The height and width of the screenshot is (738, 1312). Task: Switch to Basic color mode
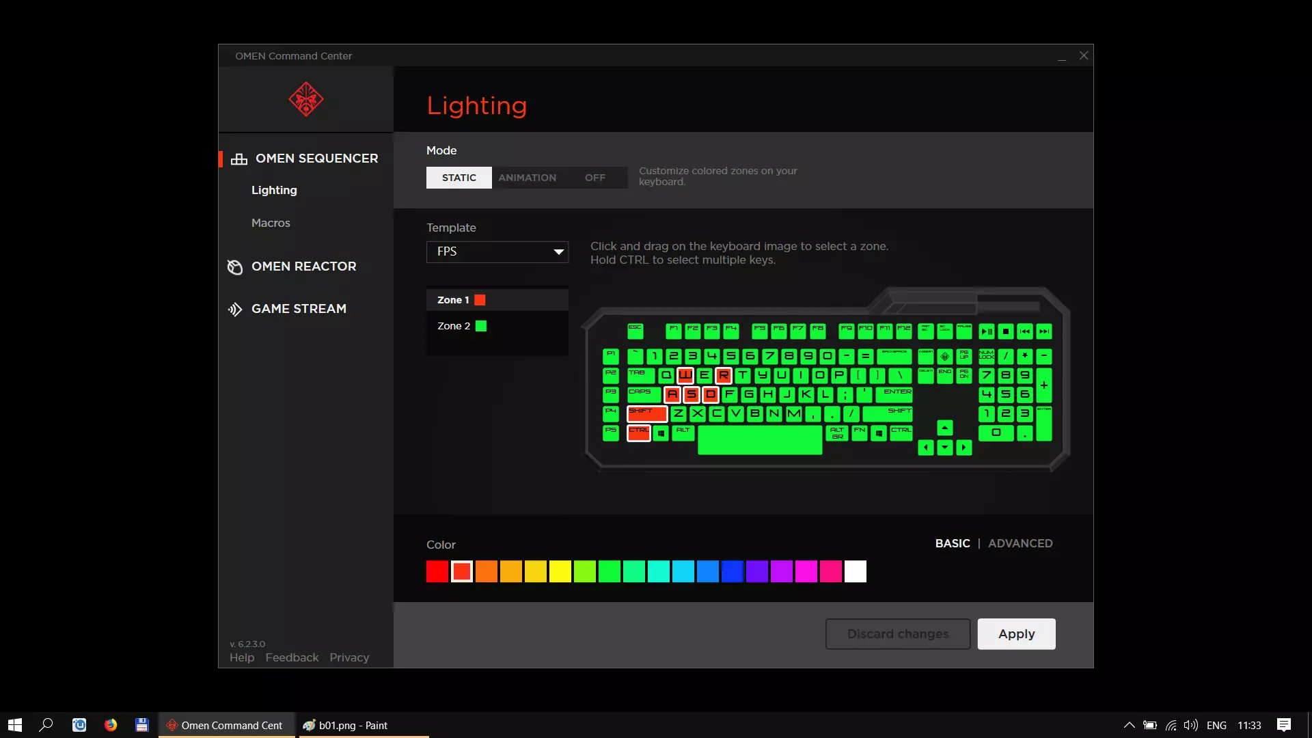953,543
